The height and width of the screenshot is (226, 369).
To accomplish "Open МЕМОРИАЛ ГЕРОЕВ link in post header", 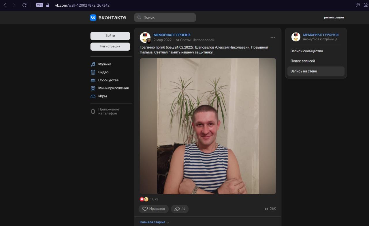I will click(170, 35).
